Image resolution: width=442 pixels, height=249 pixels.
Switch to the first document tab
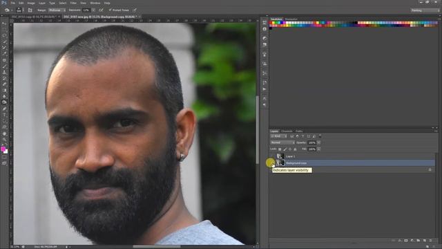point(33,17)
